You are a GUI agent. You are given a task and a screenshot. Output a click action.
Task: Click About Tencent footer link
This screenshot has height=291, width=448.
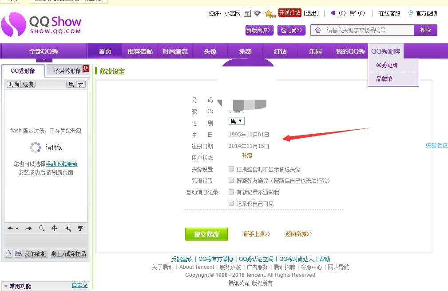(x=197, y=267)
